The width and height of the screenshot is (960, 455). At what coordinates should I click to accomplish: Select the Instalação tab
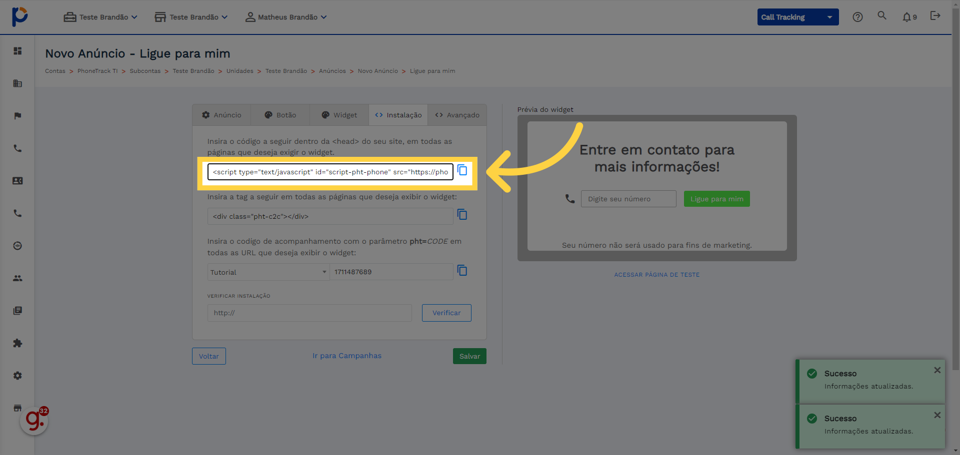click(x=398, y=115)
